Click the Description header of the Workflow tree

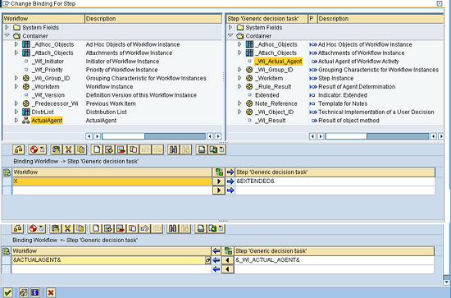pos(153,19)
